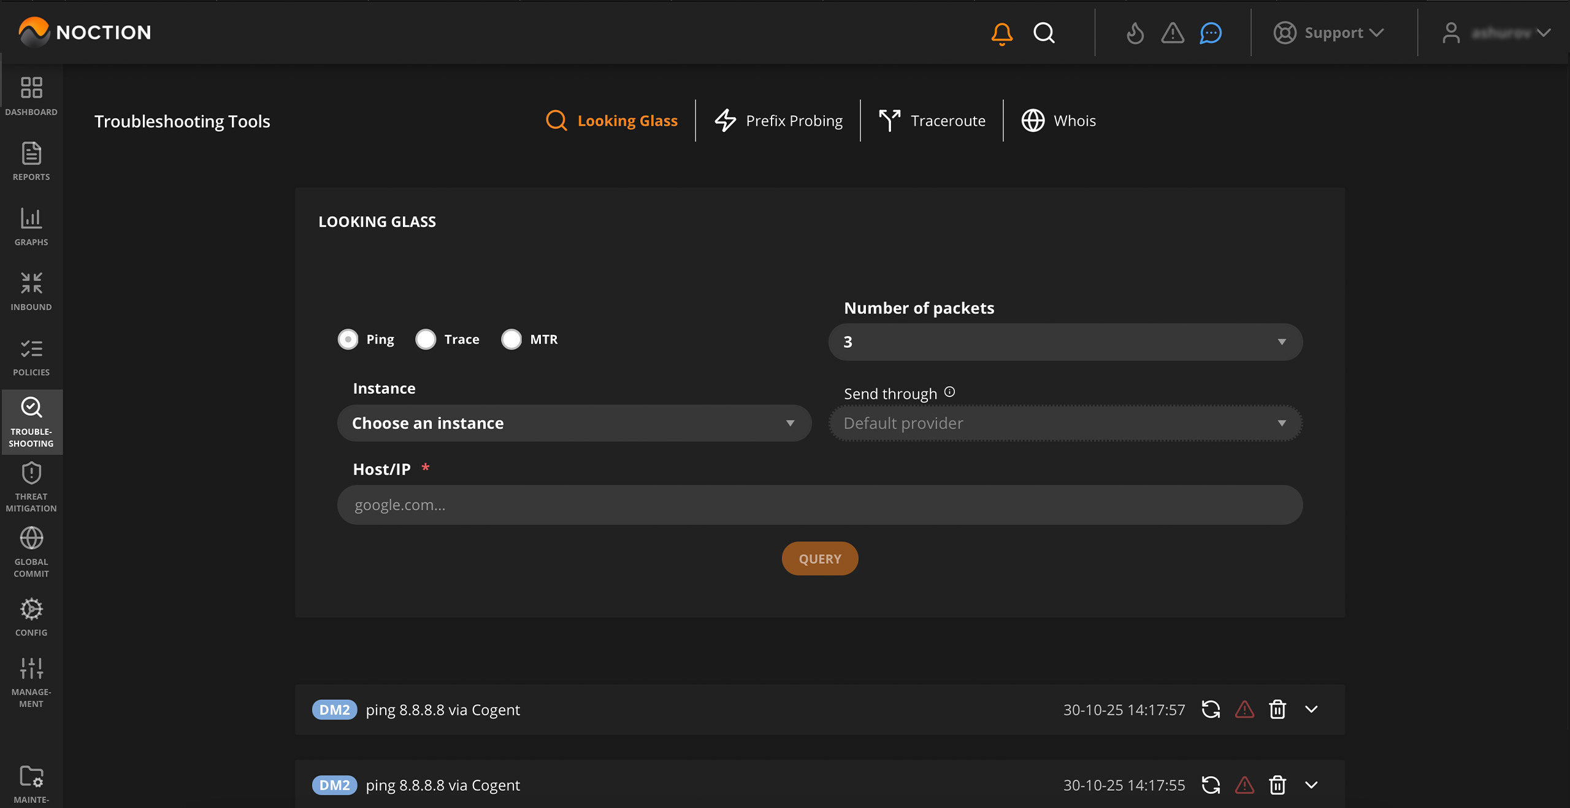Open Threat Mitigation in sidebar
The width and height of the screenshot is (1570, 808).
coord(31,487)
